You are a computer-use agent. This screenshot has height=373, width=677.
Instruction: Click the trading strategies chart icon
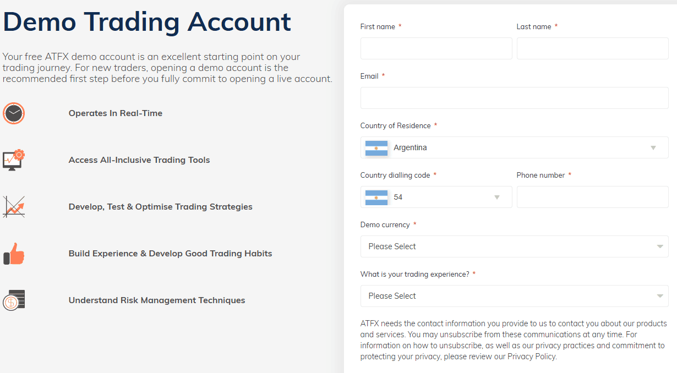coord(14,207)
